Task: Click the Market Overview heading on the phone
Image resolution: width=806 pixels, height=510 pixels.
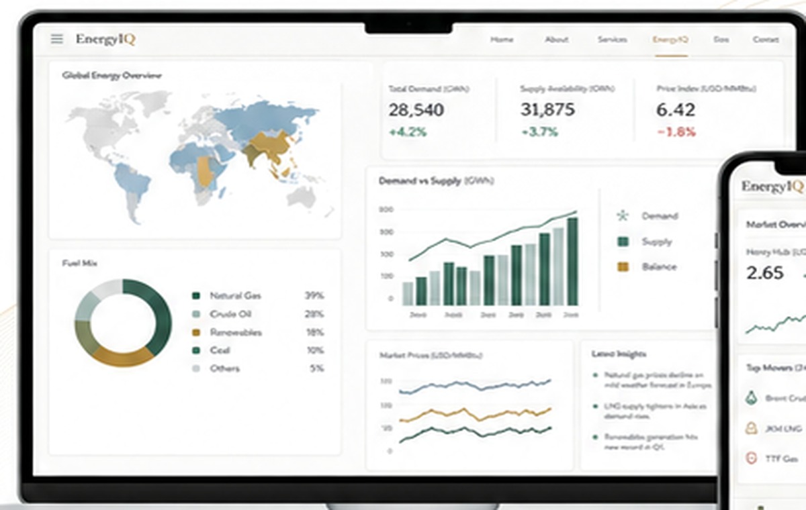Action: pos(776,225)
